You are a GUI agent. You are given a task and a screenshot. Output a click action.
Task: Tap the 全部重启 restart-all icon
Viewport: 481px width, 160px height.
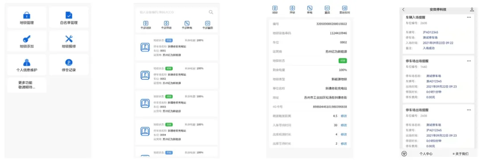pyautogui.click(x=208, y=23)
